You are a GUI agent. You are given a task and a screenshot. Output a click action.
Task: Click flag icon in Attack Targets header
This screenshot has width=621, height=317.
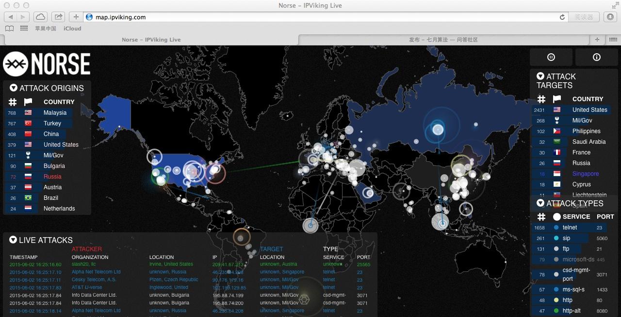click(556, 99)
